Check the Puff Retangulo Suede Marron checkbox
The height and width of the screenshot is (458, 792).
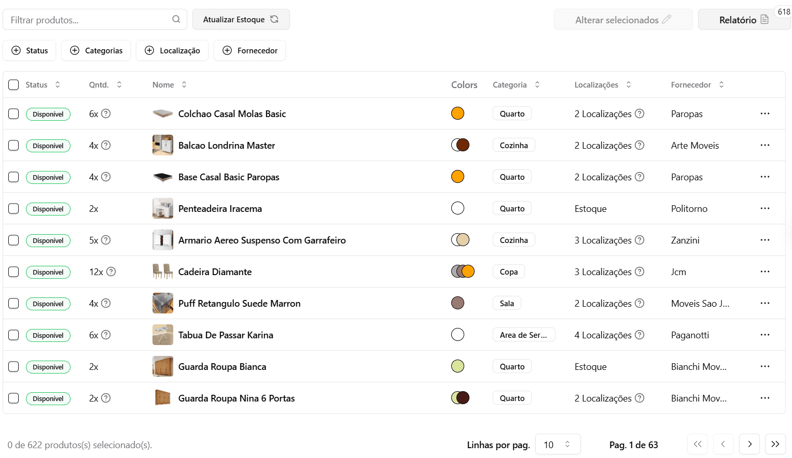coord(14,303)
